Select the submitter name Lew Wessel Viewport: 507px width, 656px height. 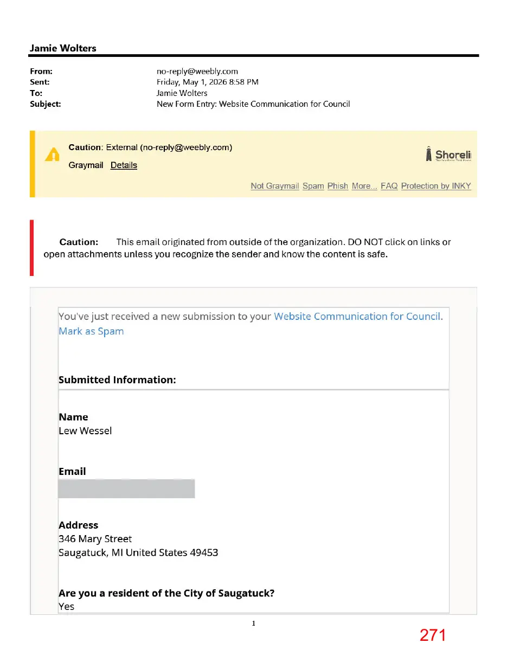[85, 431]
